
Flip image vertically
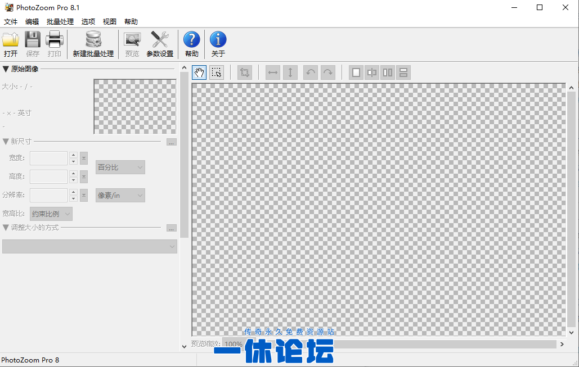(x=290, y=73)
